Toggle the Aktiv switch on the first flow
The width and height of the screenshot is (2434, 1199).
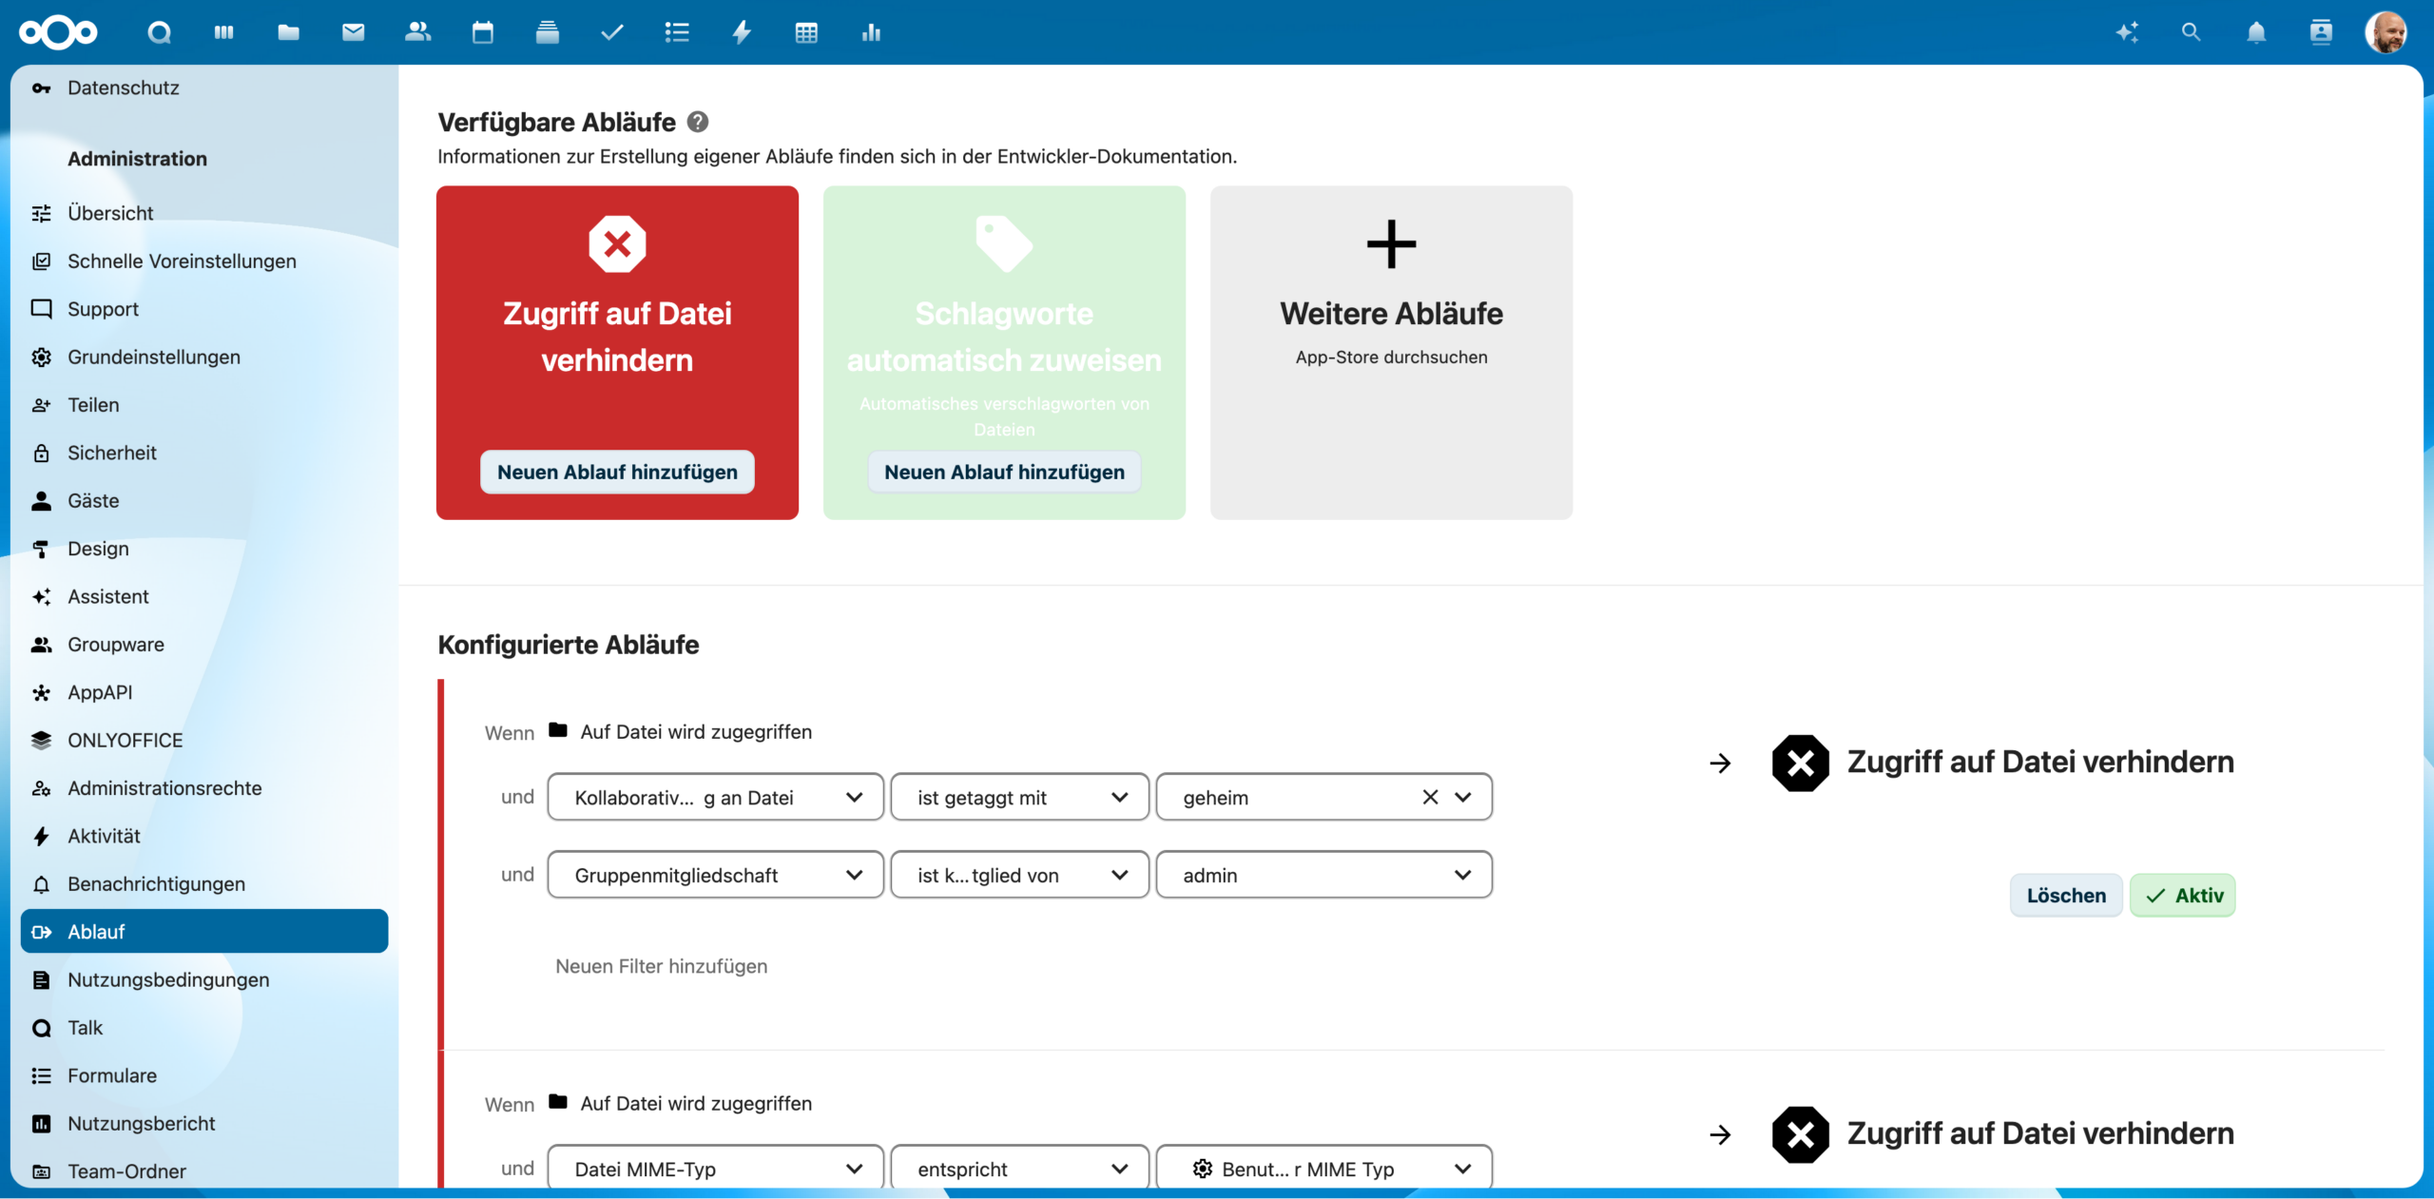[x=2183, y=895]
